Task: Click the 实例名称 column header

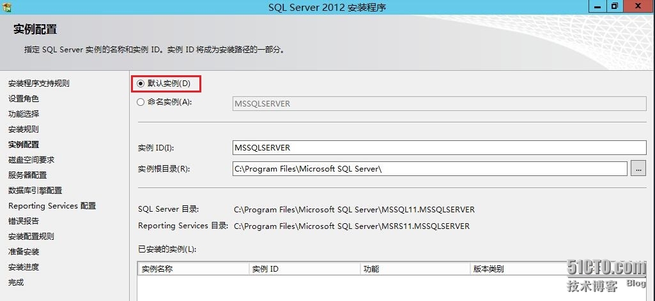Action: tap(194, 269)
